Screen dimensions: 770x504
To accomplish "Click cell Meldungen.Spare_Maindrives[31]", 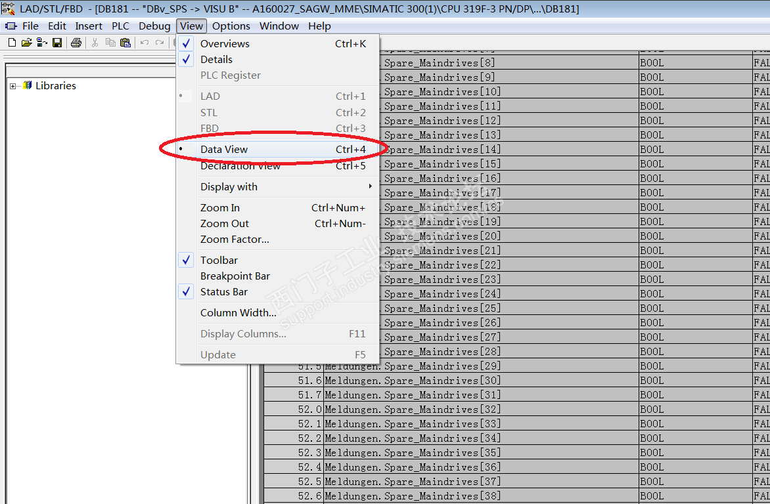I will (x=481, y=395).
